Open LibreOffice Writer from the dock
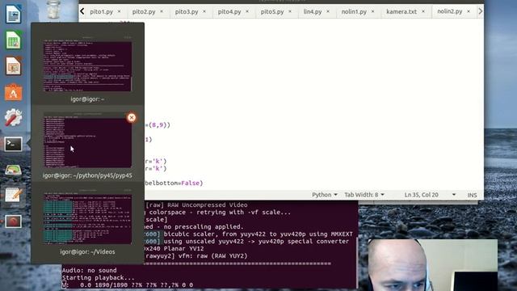 13,15
